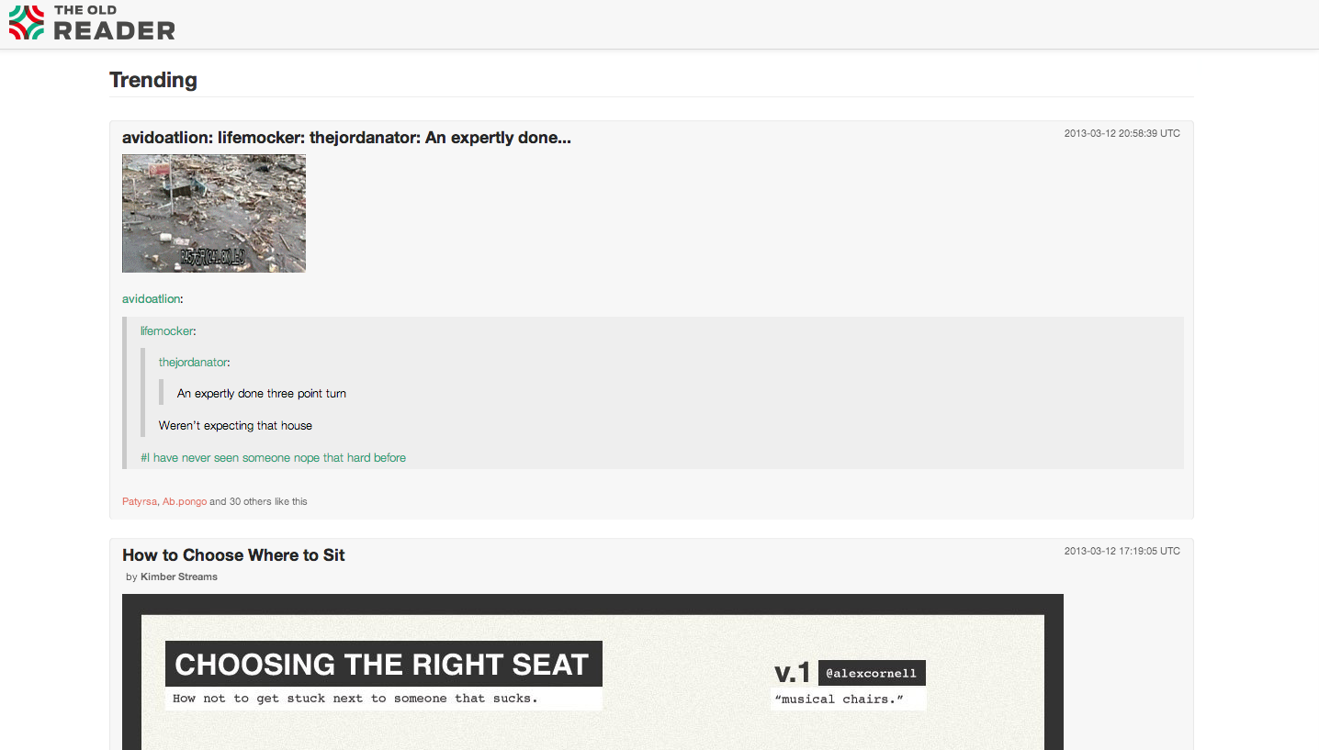Visit avidoatlion's profile link
The image size is (1319, 750).
pos(152,298)
